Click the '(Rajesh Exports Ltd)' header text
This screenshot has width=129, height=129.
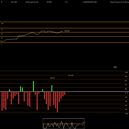click(117, 2)
